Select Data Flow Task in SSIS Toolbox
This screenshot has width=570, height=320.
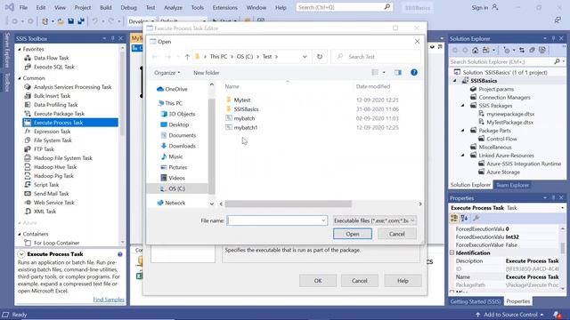(51, 58)
